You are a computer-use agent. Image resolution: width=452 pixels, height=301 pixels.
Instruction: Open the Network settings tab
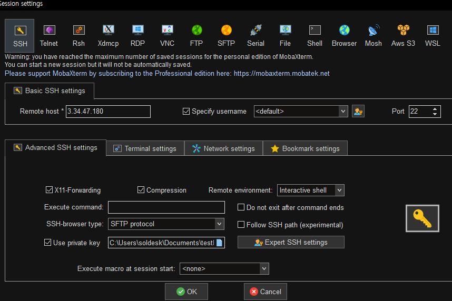click(x=224, y=148)
